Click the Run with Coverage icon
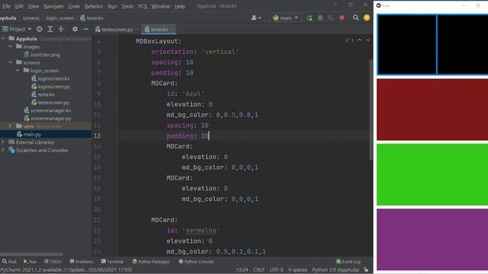The height and width of the screenshot is (274, 488). [331, 18]
